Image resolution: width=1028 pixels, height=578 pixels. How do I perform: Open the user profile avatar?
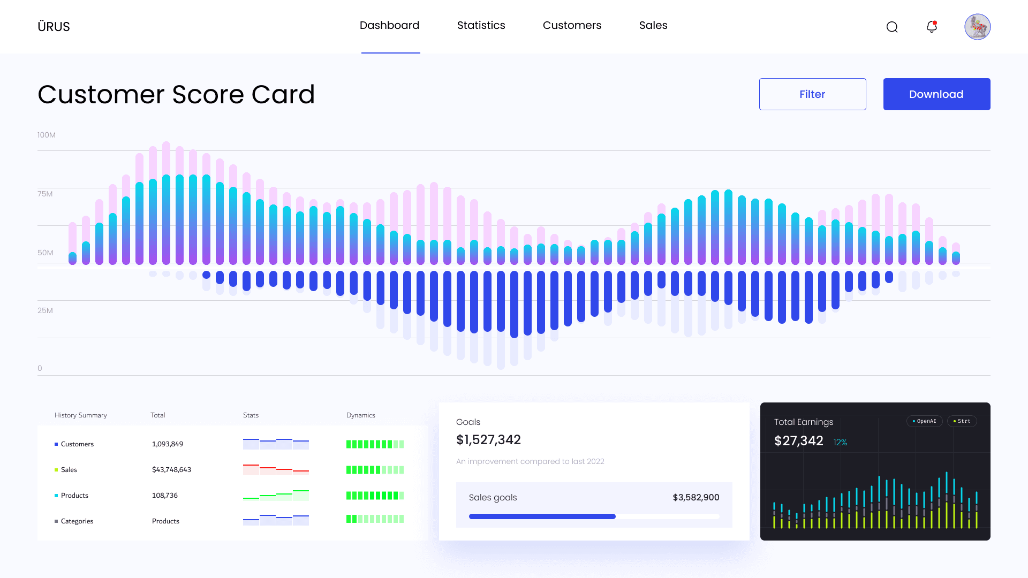tap(977, 27)
